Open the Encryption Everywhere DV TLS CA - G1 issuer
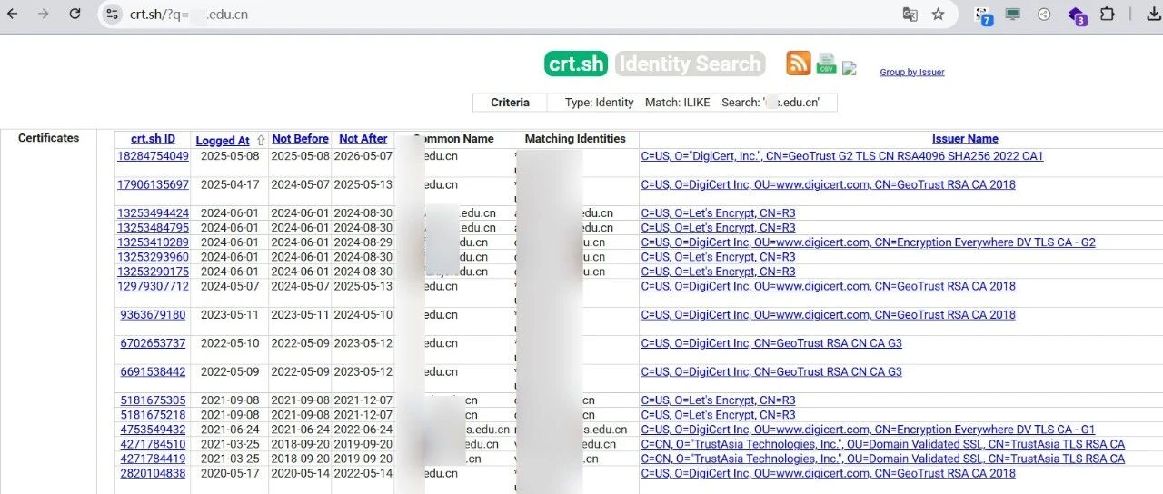Screen dimensions: 1163x494 868,430
